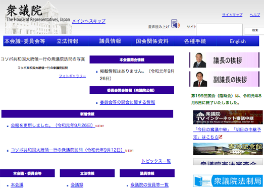Click the 衆議院 House of Representatives logo
The image size is (264, 189).
(x=38, y=18)
